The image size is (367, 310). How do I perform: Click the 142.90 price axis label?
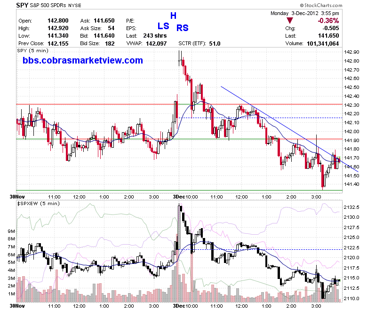(351, 52)
